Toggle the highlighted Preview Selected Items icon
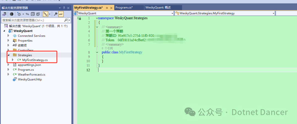Image resolution: width=297 pixels, height=124 pixels. tap(61, 14)
